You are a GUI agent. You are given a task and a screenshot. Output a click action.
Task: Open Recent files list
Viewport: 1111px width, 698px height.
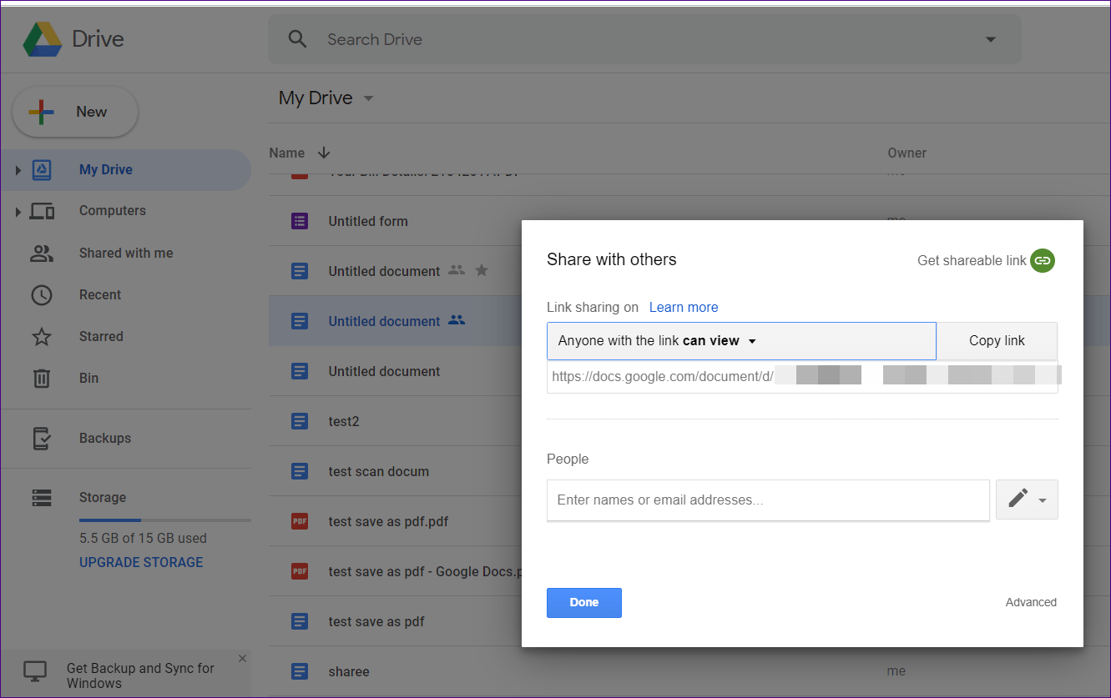pos(100,294)
